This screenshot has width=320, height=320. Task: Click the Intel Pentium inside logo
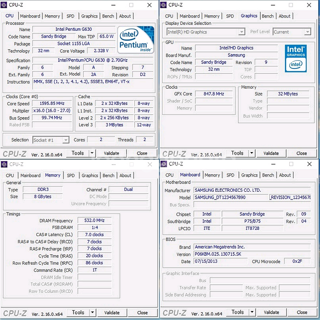click(135, 40)
